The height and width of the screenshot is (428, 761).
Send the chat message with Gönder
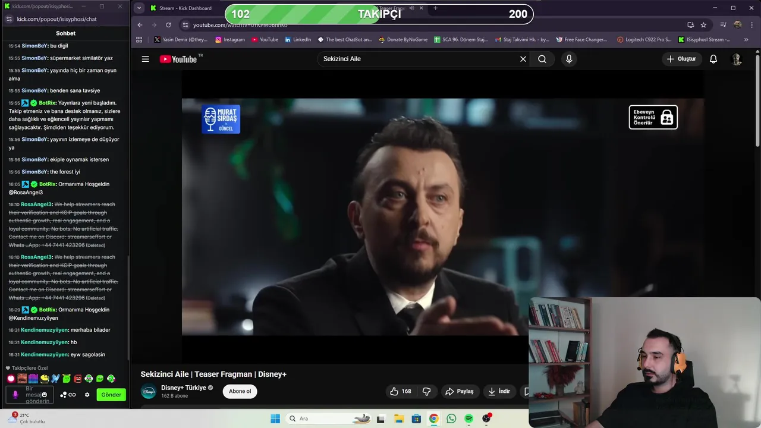click(x=111, y=395)
